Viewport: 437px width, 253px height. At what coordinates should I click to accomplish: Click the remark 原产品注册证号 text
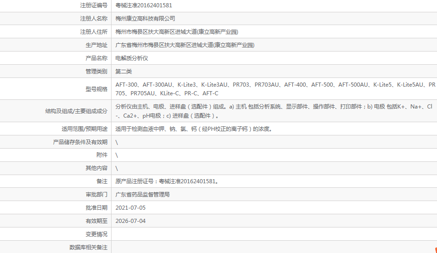pos(168,181)
